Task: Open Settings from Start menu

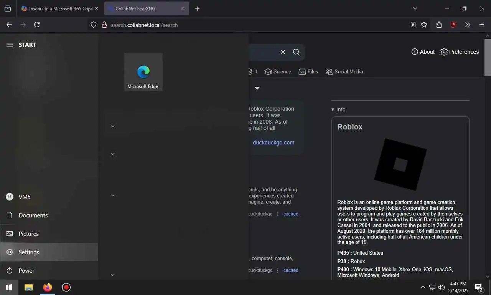Action: [x=49, y=252]
